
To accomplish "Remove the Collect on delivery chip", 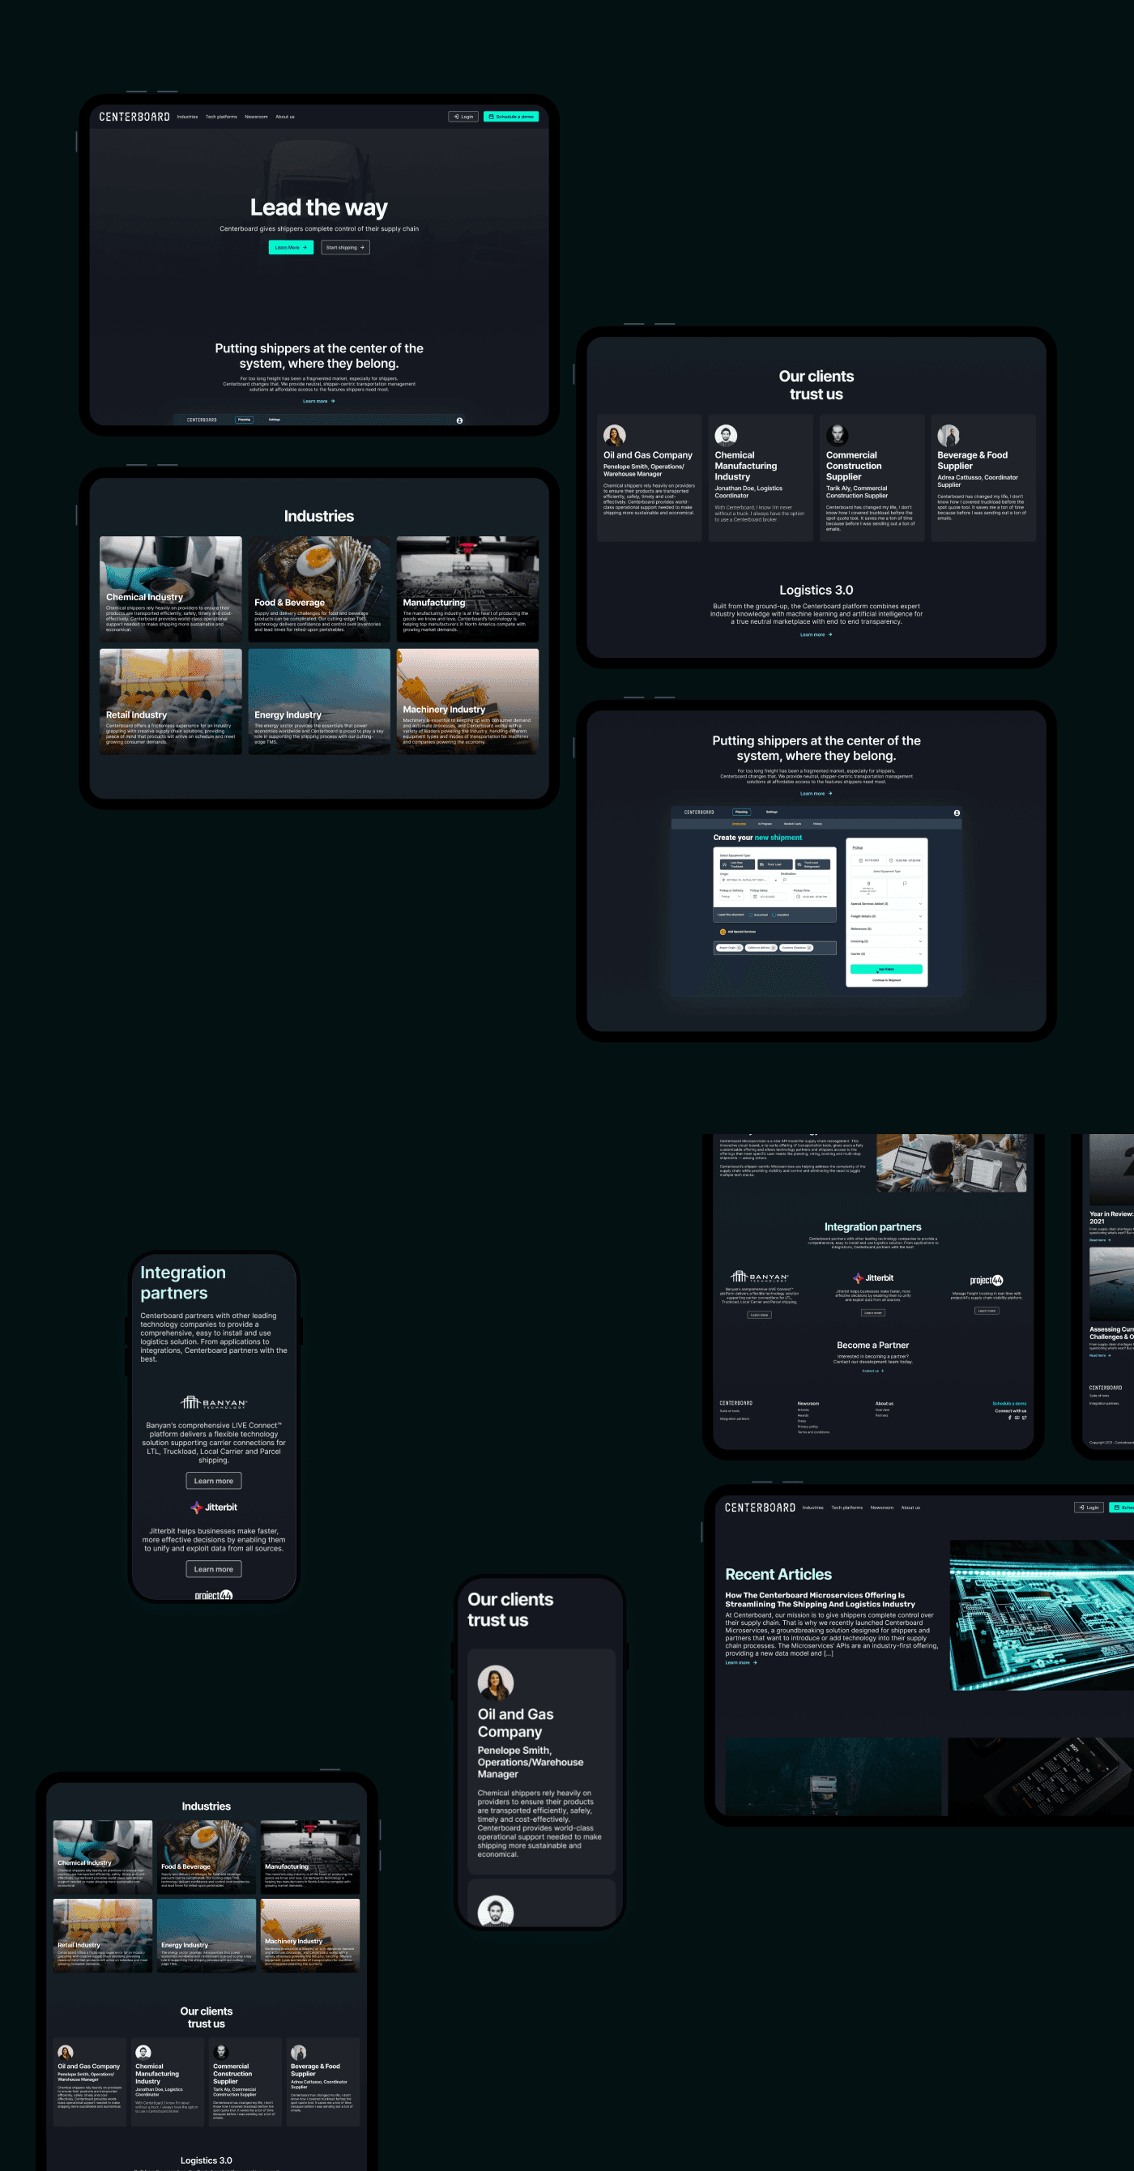I will (x=774, y=948).
